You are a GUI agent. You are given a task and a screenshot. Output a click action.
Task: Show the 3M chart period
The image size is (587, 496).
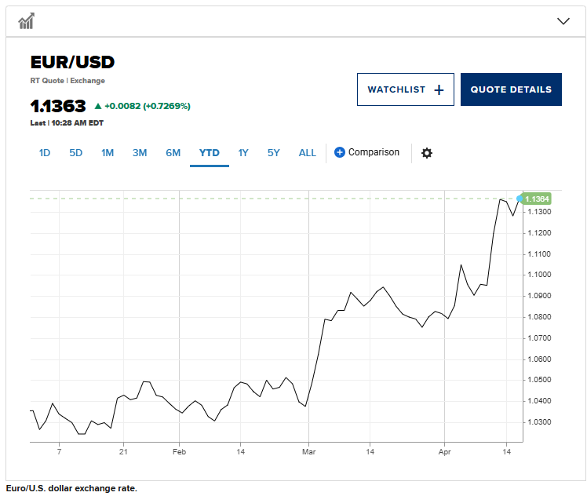(x=140, y=153)
